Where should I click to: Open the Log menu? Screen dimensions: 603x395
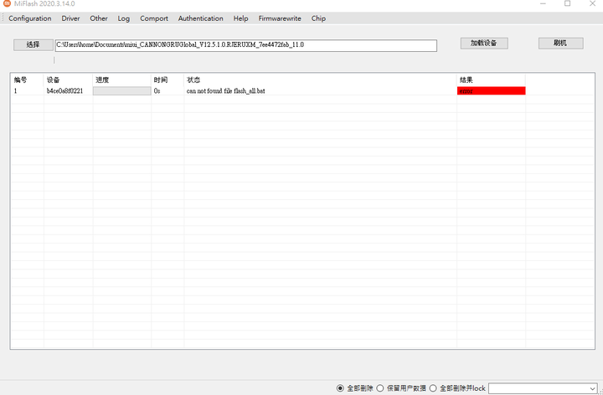123,18
